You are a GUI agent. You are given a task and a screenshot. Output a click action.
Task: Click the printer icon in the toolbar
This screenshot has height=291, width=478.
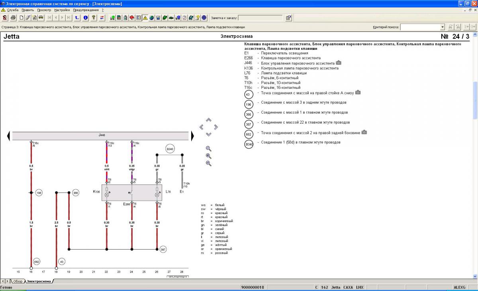tap(13, 18)
